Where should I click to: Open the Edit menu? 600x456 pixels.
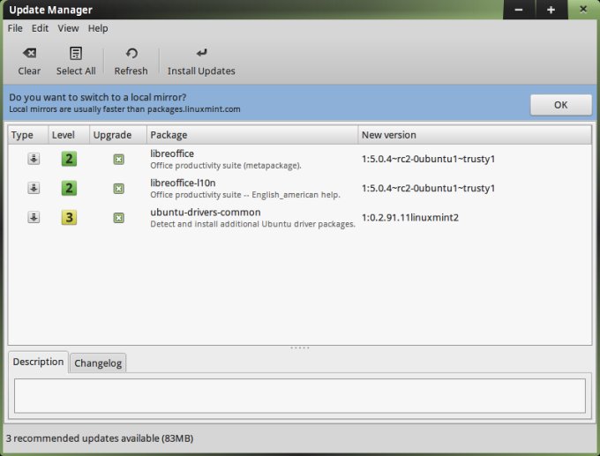pos(41,28)
